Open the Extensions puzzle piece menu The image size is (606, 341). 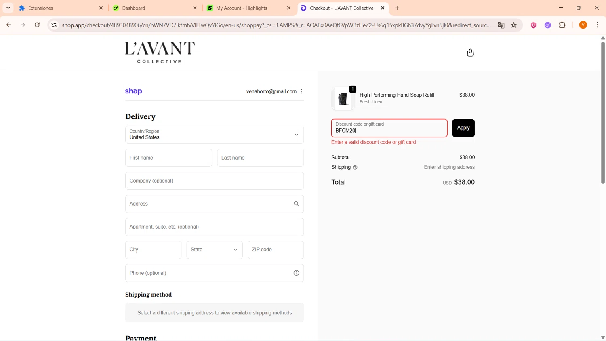(x=562, y=25)
